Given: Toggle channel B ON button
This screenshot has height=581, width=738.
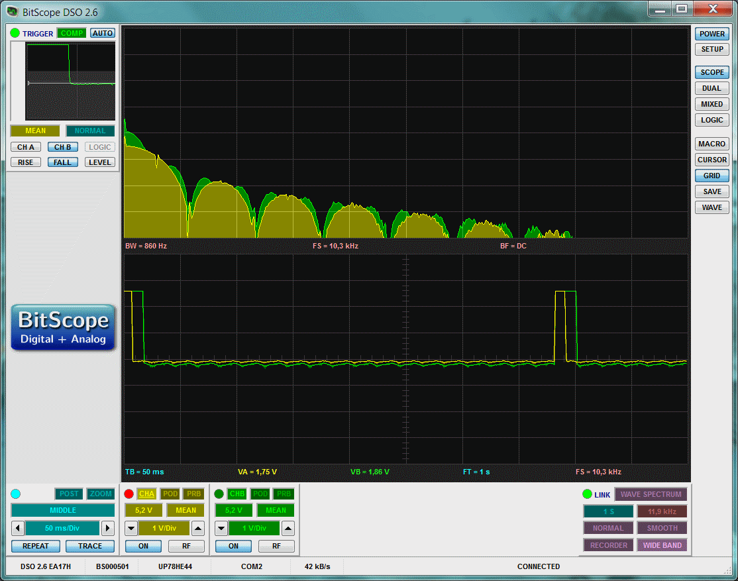Looking at the screenshot, I should coord(233,546).
